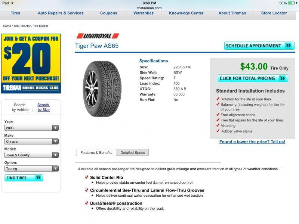299x224 pixels.
Task: Click arrow icon on Total Pricing button
Action: [x=282, y=78]
